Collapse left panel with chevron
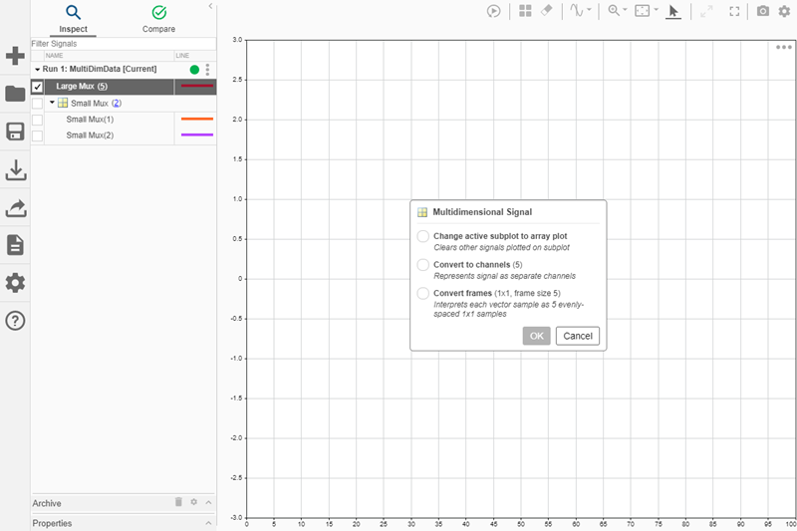 (x=210, y=6)
